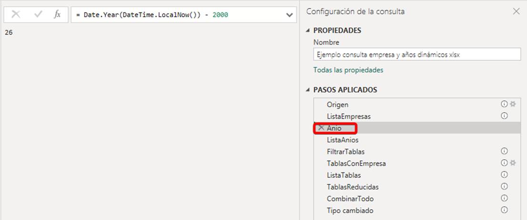527x220 pixels.
Task: Expand the formula bar with the chevron
Action: (x=289, y=15)
